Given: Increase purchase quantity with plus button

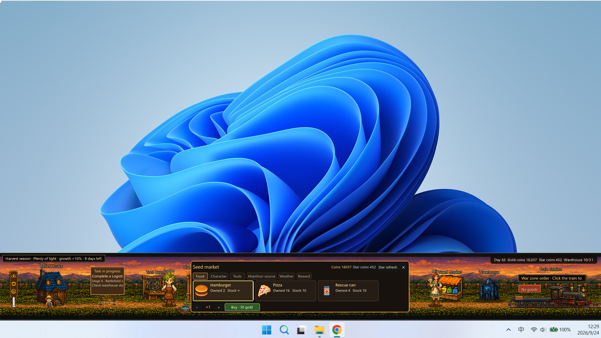Looking at the screenshot, I should (x=219, y=307).
